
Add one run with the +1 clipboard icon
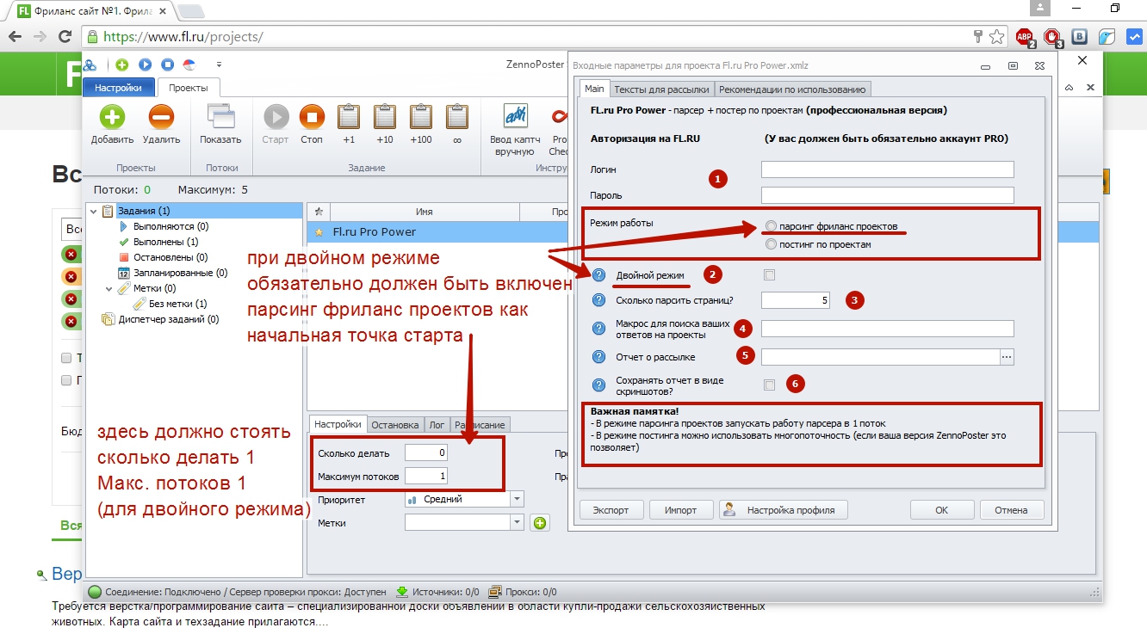point(349,117)
